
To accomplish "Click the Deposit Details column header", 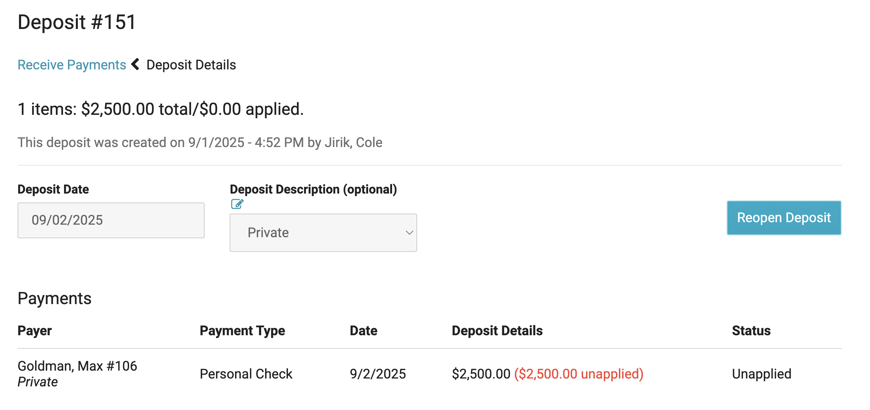I will coord(497,331).
